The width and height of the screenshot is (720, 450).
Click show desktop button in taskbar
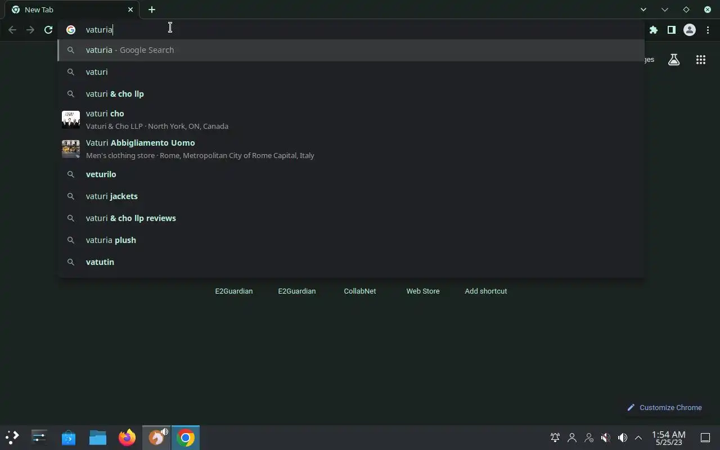(705, 438)
